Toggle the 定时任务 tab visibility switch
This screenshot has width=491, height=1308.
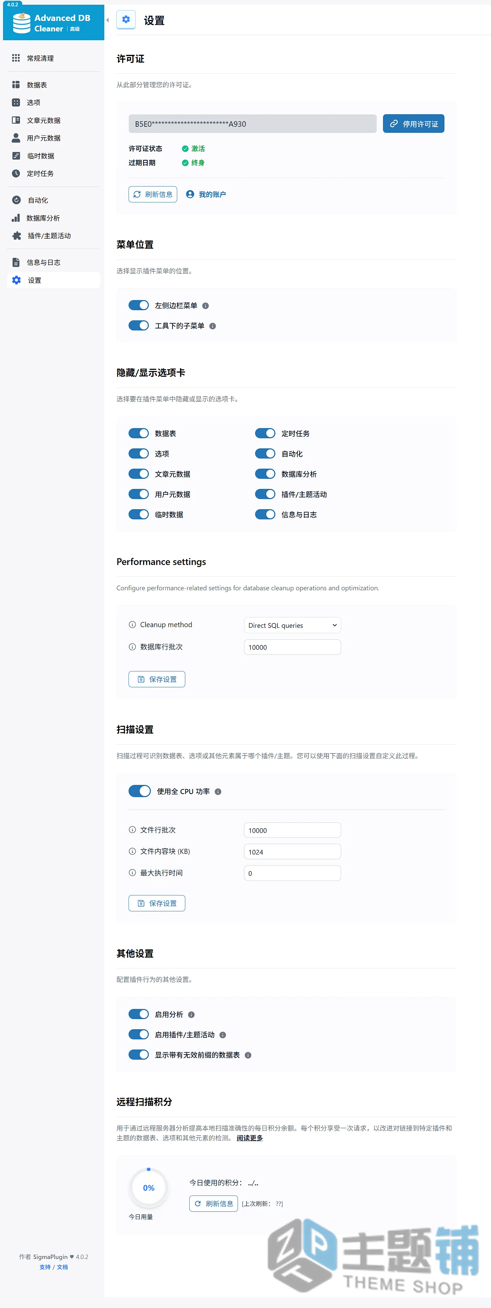coord(265,433)
